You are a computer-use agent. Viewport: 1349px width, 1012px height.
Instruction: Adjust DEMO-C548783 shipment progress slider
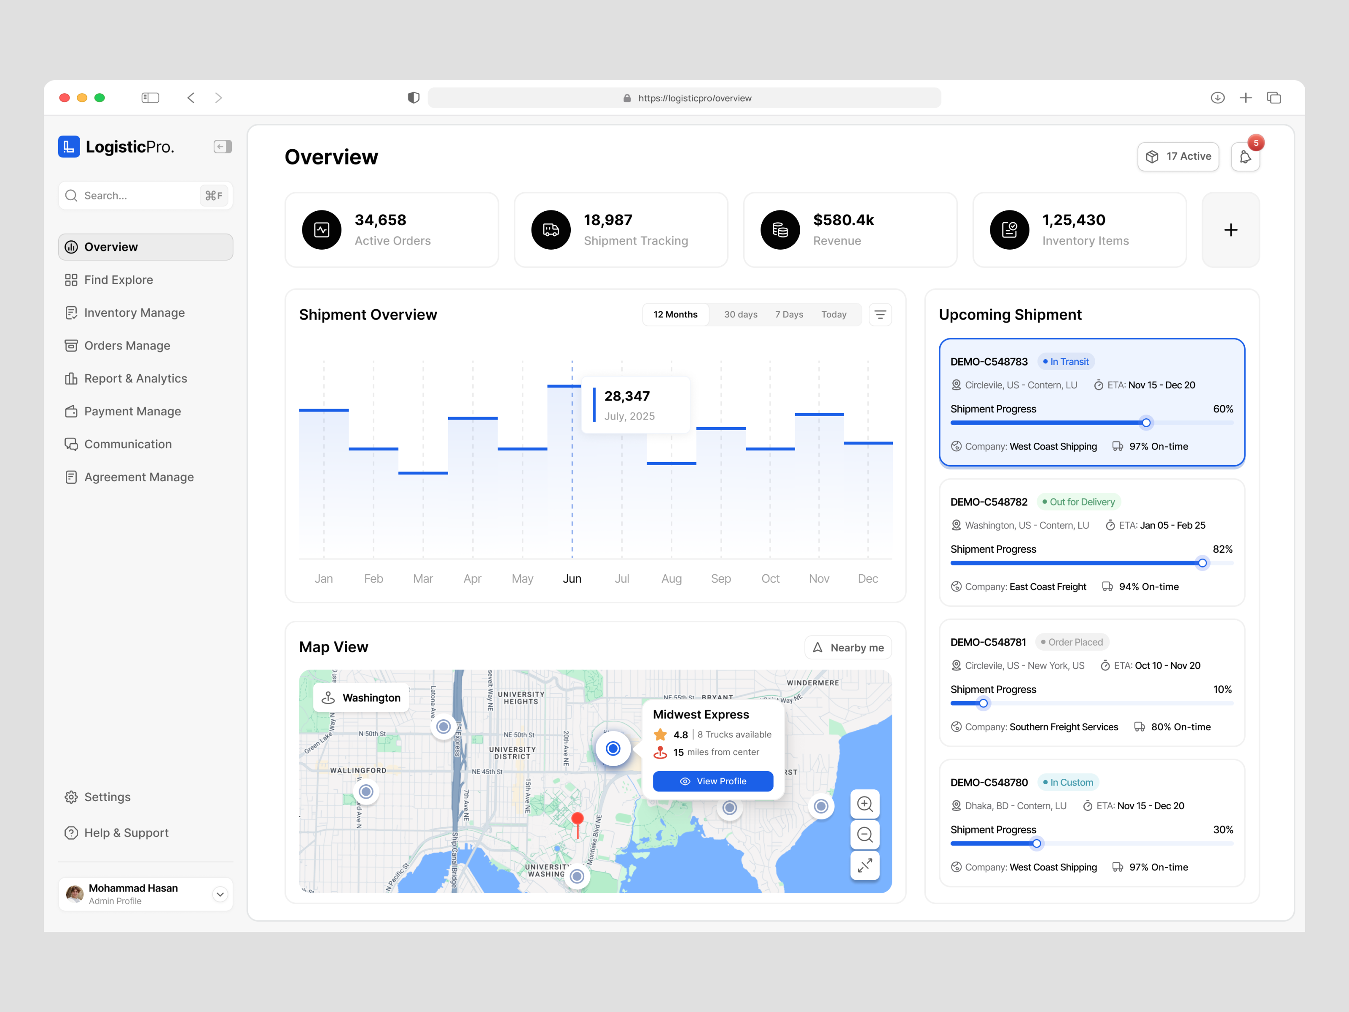pyautogui.click(x=1146, y=423)
